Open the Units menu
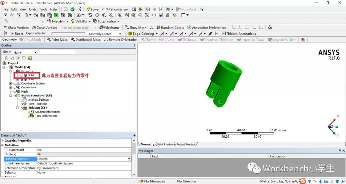Image resolution: width=346 pixels, height=184 pixels. 33,9
